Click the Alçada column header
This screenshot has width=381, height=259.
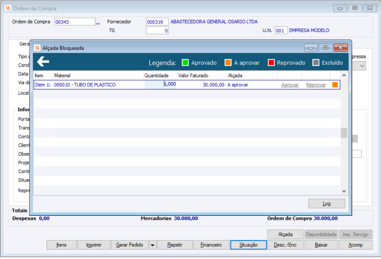point(252,75)
